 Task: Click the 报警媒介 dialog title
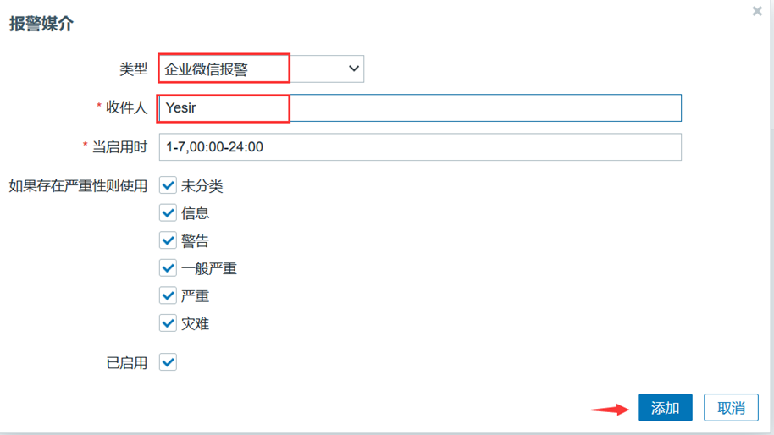pyautogui.click(x=41, y=24)
